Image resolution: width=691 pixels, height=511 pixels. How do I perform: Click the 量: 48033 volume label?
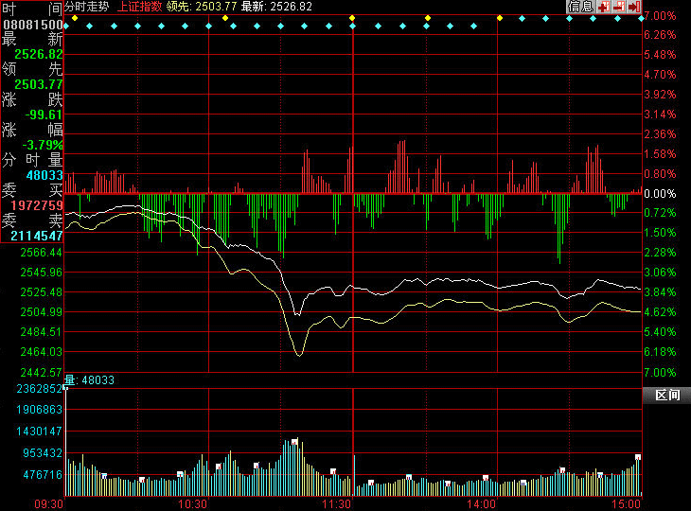(90, 379)
